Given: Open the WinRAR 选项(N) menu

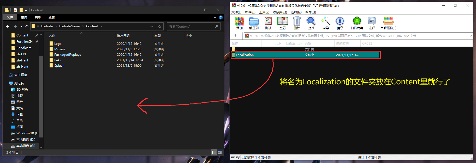Looking at the screenshot, I should coord(296,12).
